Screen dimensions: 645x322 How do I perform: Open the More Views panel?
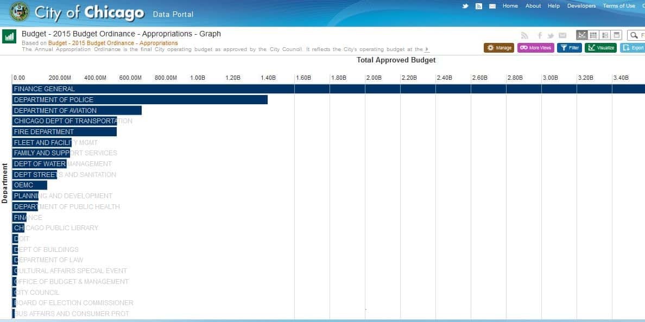coord(535,48)
